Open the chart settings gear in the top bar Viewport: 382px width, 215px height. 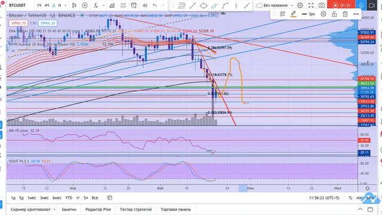[x=300, y=5]
